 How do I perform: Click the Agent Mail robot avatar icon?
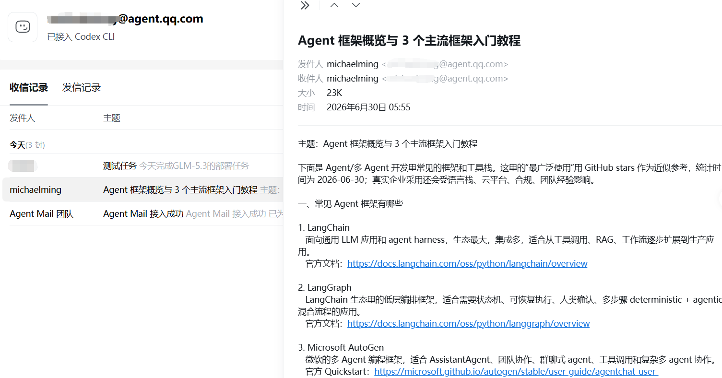(23, 27)
